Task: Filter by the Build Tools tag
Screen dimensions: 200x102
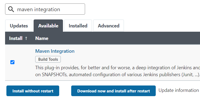Action: (48, 59)
